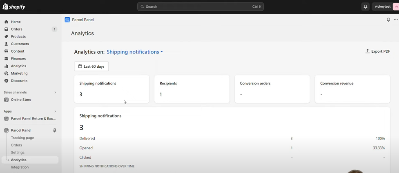Click the Analytics bar chart icon
The height and width of the screenshot is (173, 399).
[x=7, y=66]
